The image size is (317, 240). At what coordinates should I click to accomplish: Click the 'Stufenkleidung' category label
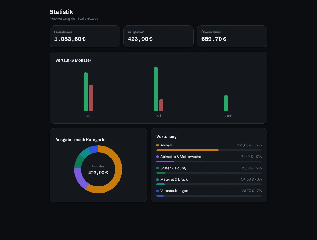point(173,168)
